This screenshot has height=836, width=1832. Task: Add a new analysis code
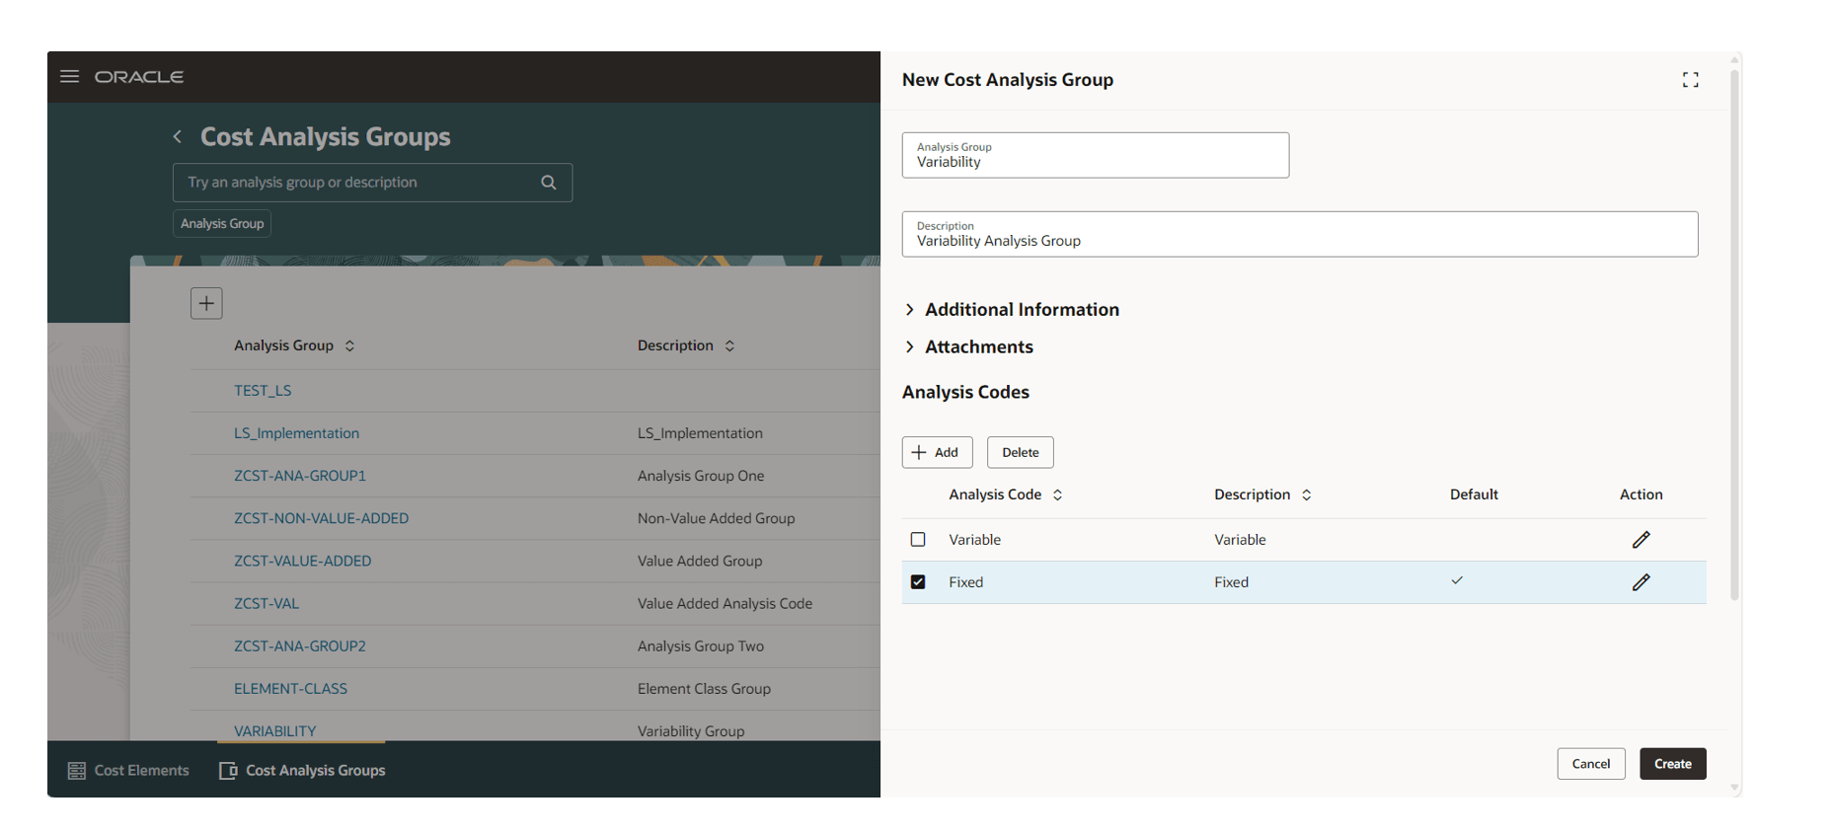937,453
